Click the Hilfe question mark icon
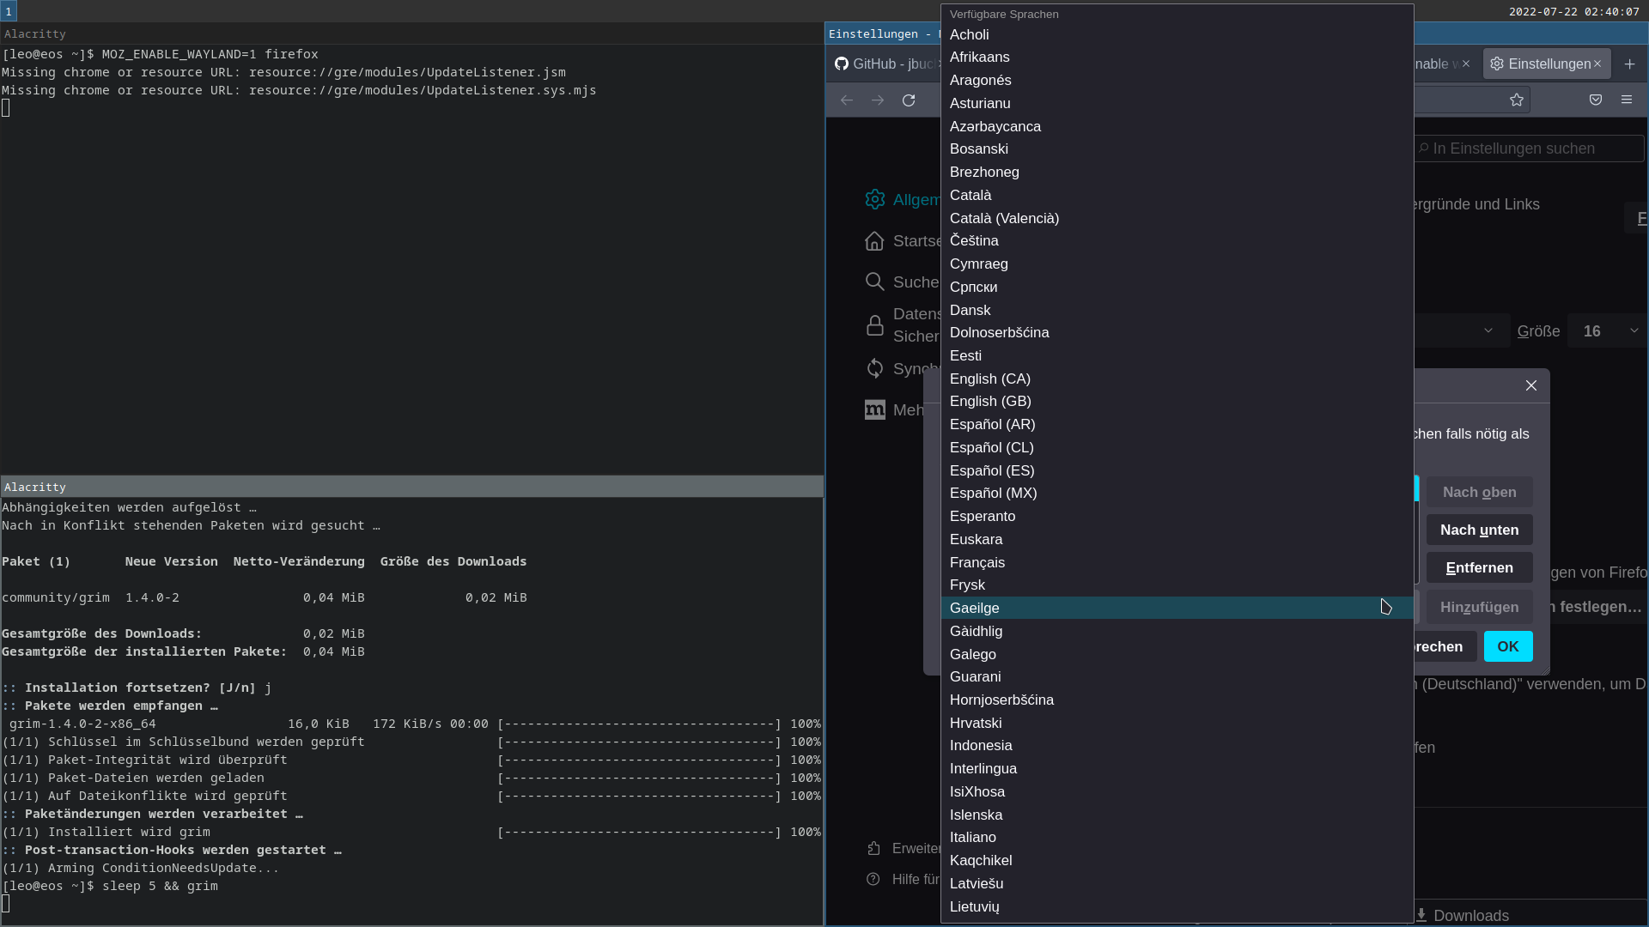The width and height of the screenshot is (1649, 927). coord(873,880)
